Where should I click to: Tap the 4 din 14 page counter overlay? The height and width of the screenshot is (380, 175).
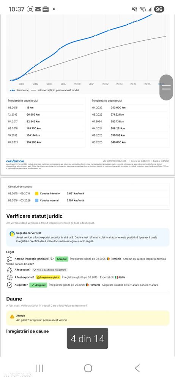coord(87,339)
